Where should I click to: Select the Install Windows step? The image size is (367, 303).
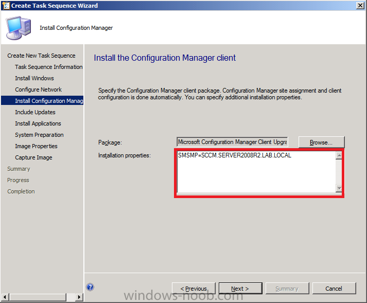click(34, 78)
